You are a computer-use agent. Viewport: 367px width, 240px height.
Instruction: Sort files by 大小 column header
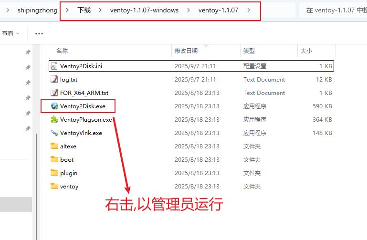306,51
